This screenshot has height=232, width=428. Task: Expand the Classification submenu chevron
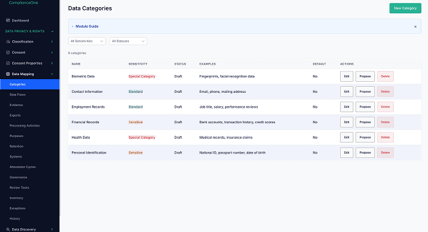tap(52, 42)
